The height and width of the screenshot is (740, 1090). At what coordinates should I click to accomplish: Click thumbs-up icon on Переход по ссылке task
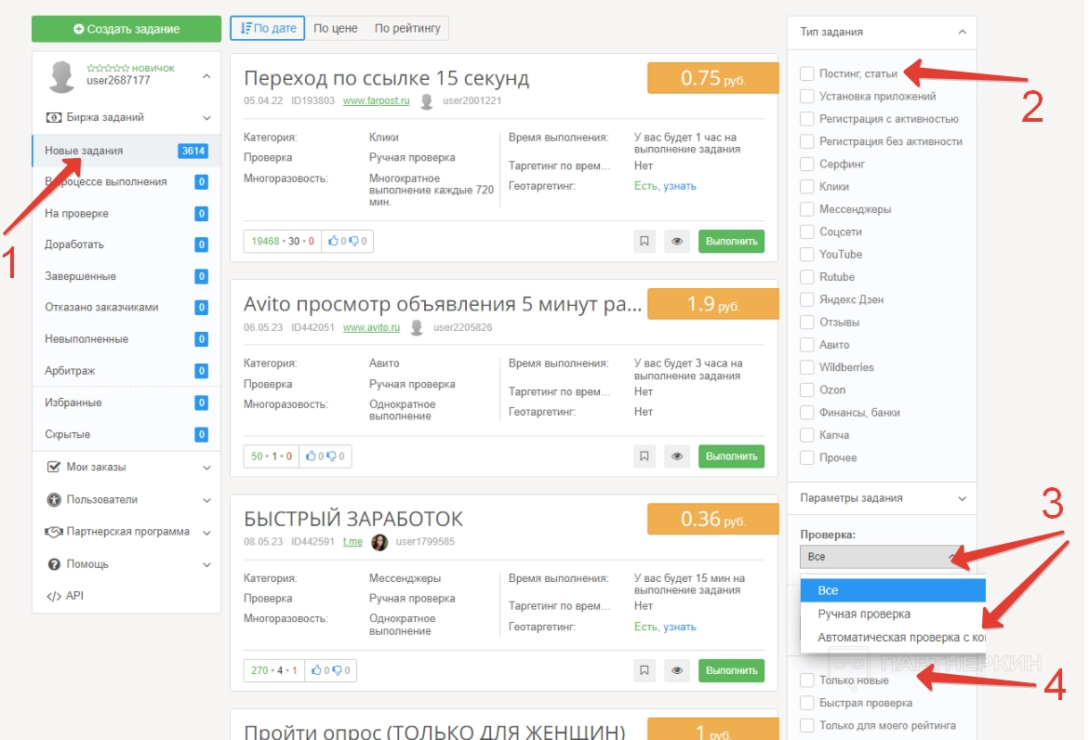(x=333, y=241)
